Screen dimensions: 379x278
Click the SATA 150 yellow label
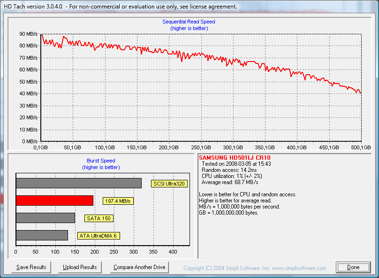(99, 218)
